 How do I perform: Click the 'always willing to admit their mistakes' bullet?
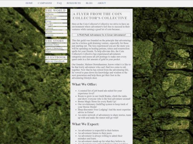click(100, 137)
